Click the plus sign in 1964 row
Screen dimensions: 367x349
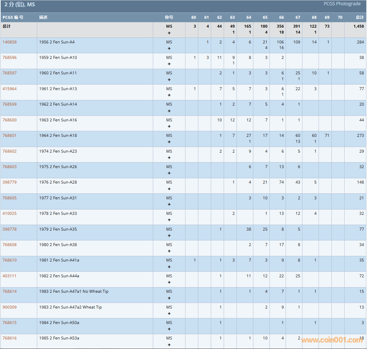pos(169,142)
